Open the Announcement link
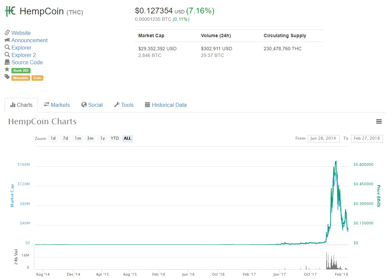The width and height of the screenshot is (389, 279). pos(30,40)
